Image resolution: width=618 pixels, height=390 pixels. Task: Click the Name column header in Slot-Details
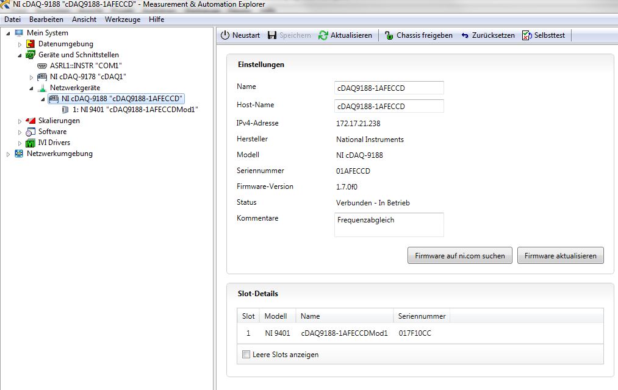[x=345, y=316]
